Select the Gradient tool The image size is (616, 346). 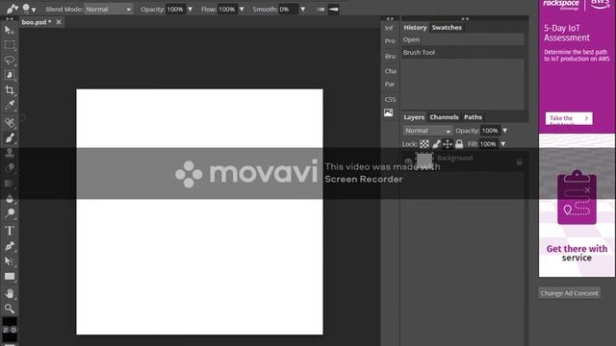[10, 184]
